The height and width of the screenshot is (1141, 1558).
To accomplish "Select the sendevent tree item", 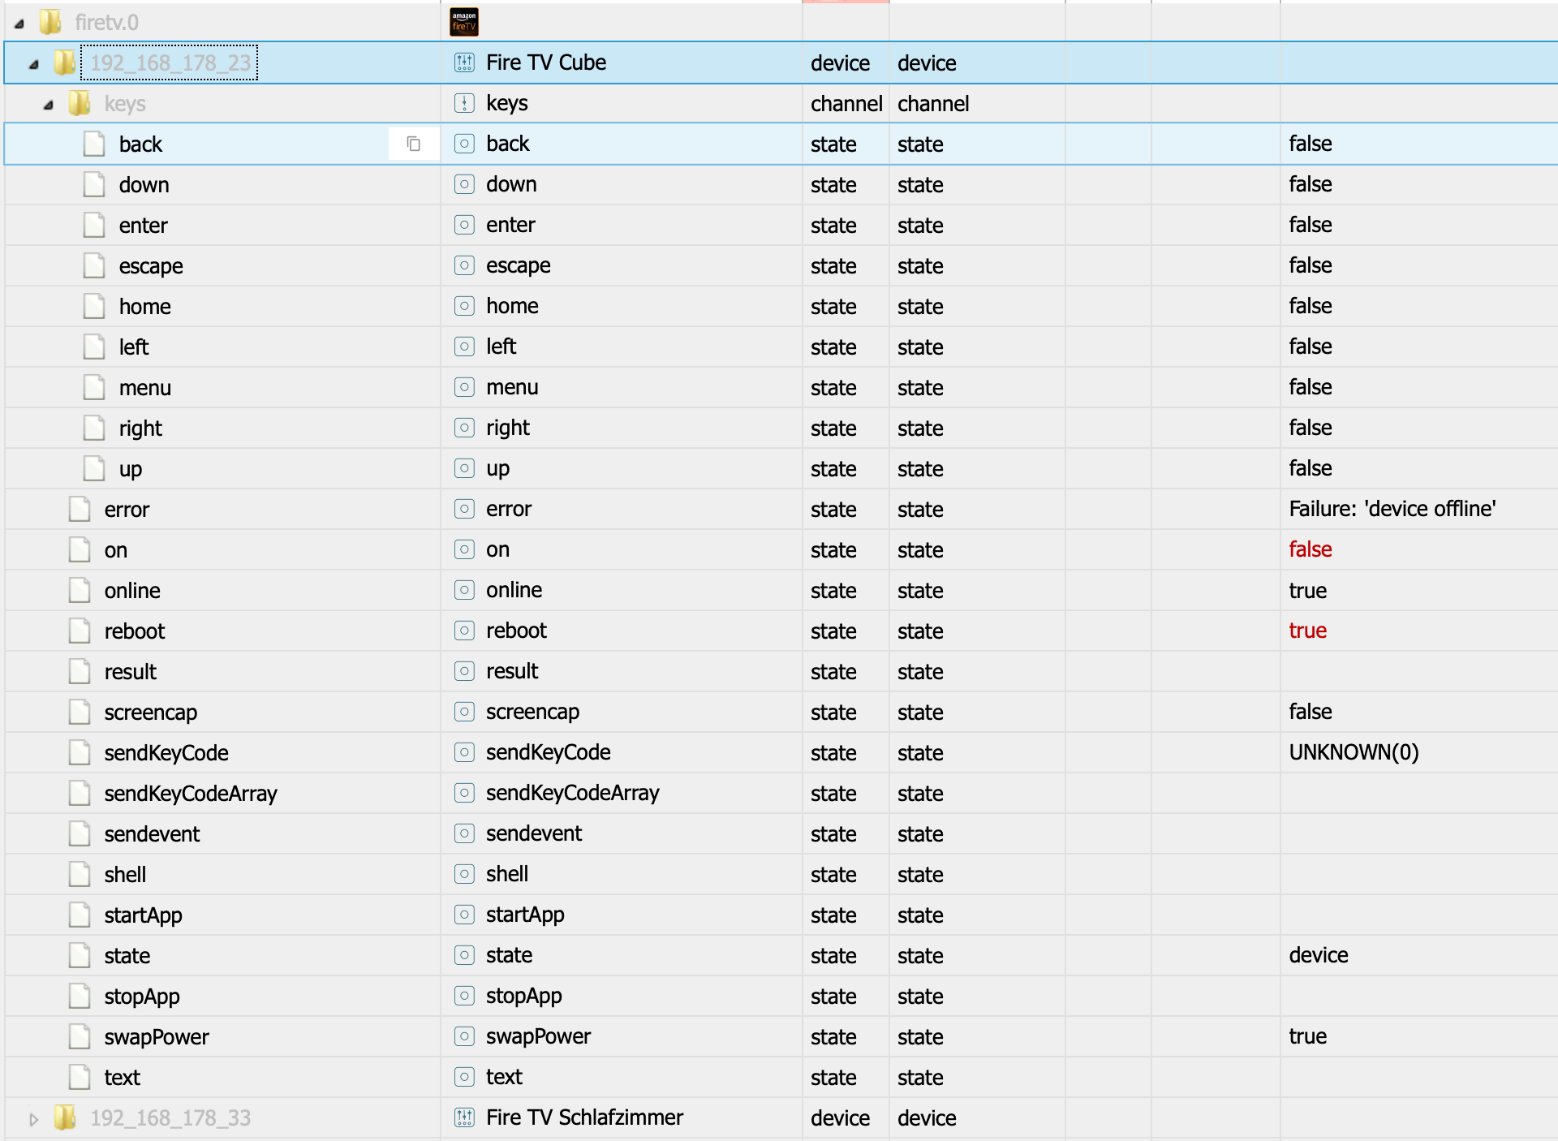I will (x=152, y=834).
